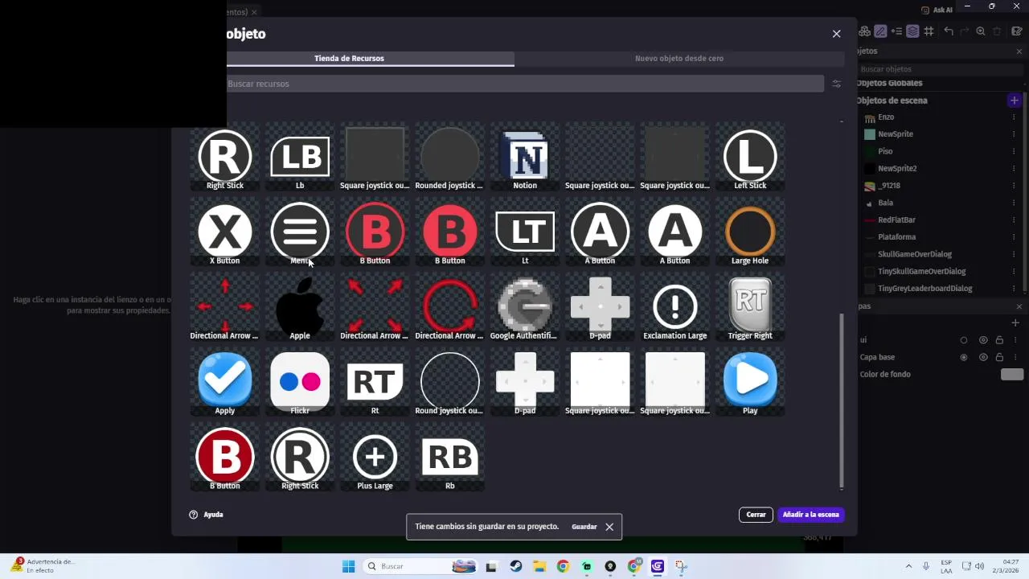Open options menu for Enzo object
1029x579 pixels.
click(x=1014, y=117)
